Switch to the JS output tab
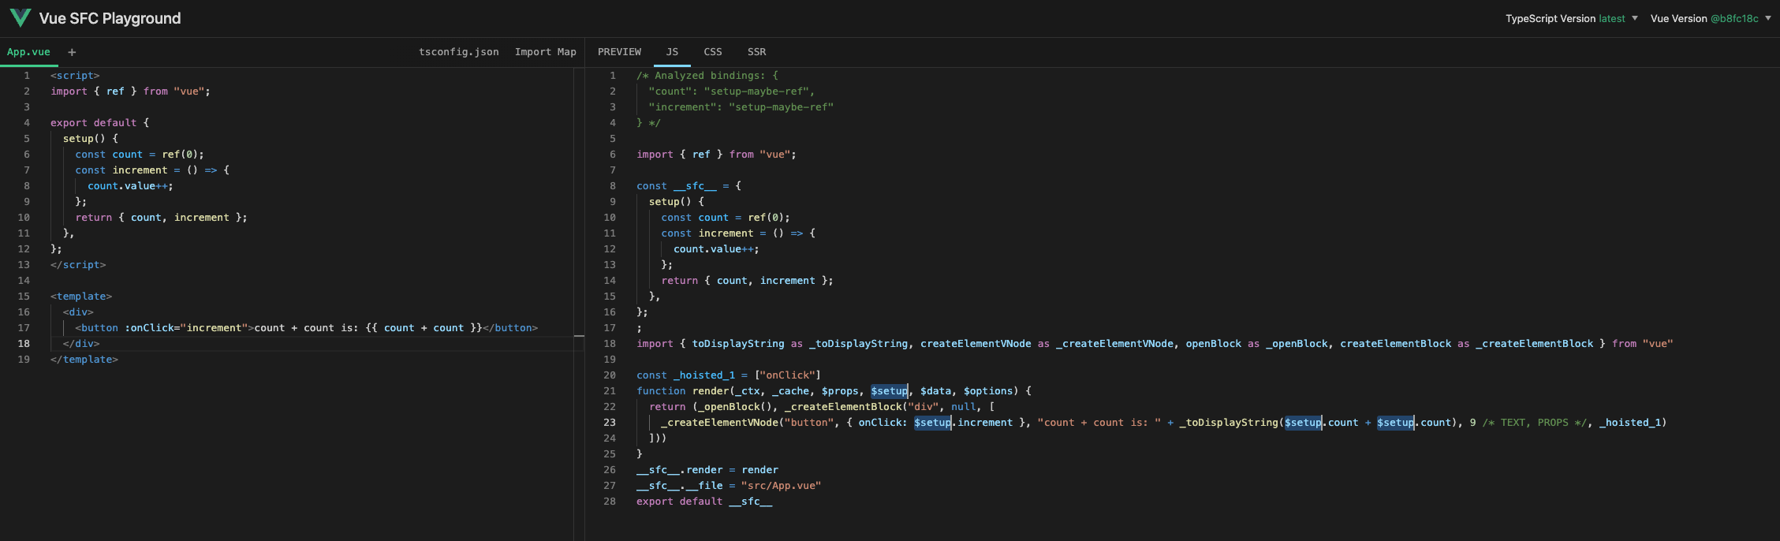The width and height of the screenshot is (1780, 541). tap(672, 52)
